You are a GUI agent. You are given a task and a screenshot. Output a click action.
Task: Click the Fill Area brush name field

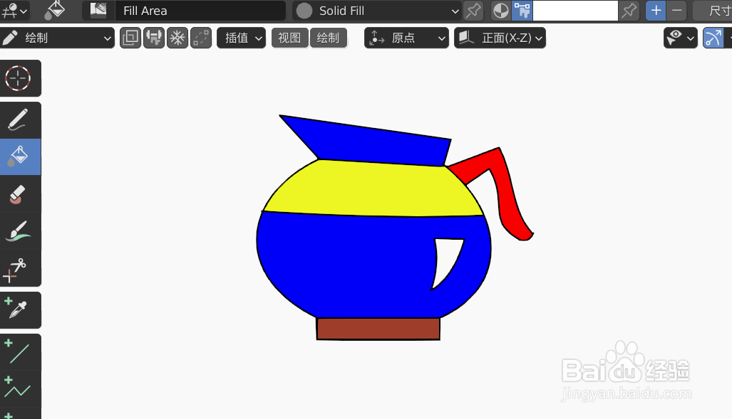coord(200,10)
